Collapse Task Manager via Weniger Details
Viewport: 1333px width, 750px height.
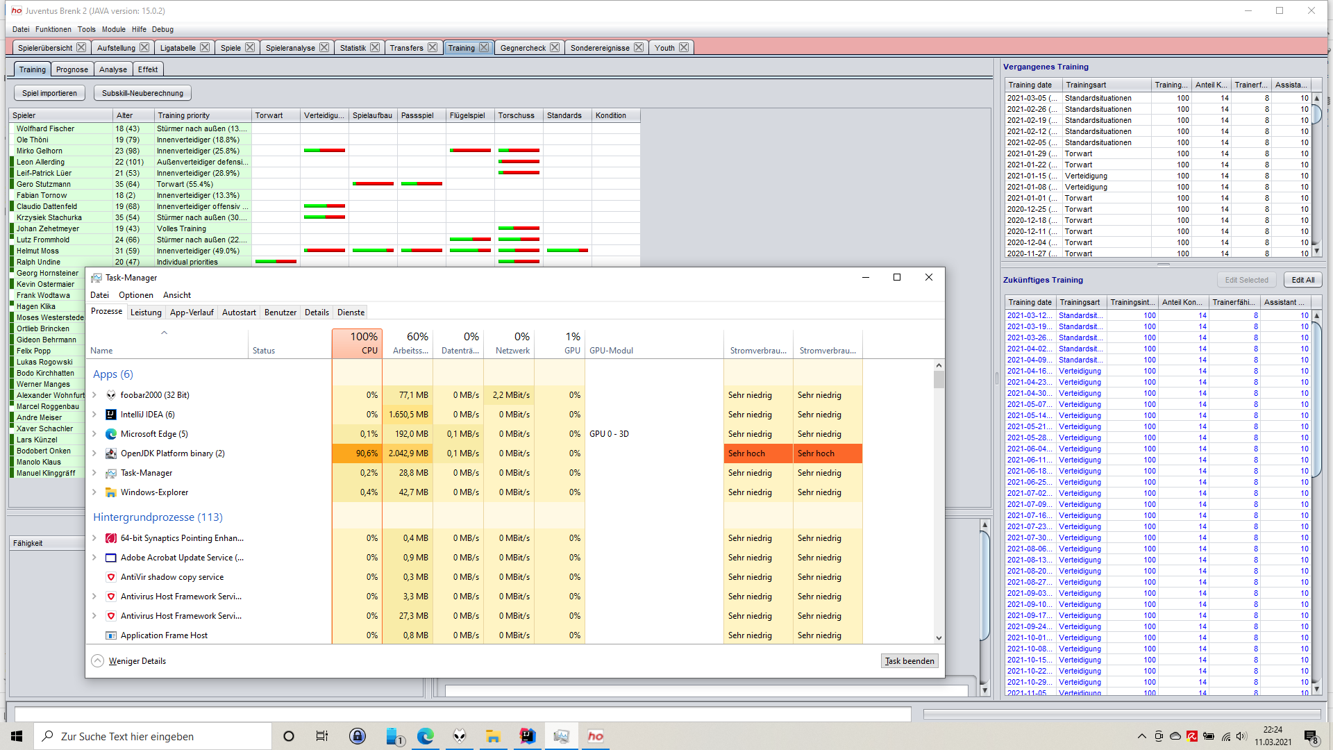click(136, 660)
